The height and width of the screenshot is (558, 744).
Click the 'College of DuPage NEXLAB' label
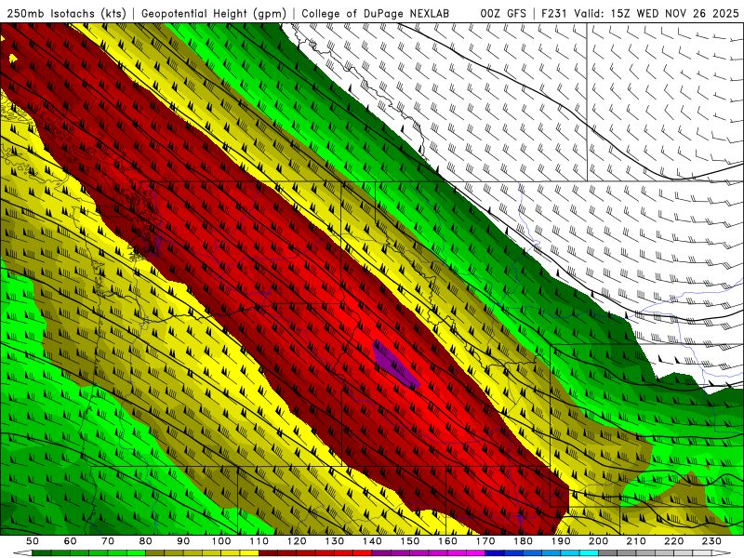click(x=375, y=13)
